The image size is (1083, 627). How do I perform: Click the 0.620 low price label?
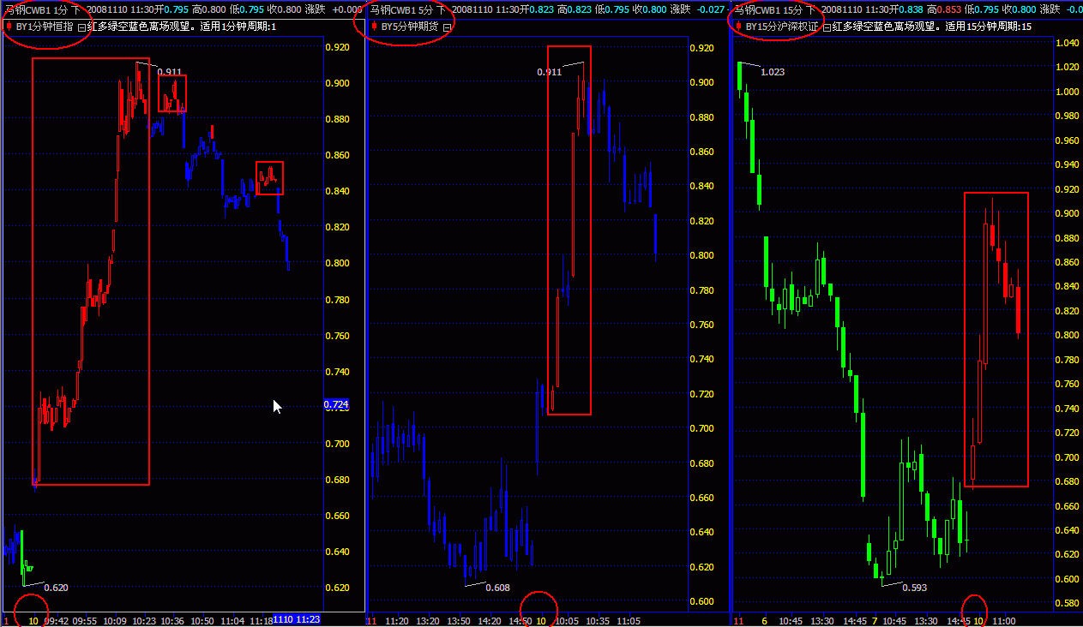click(x=56, y=588)
